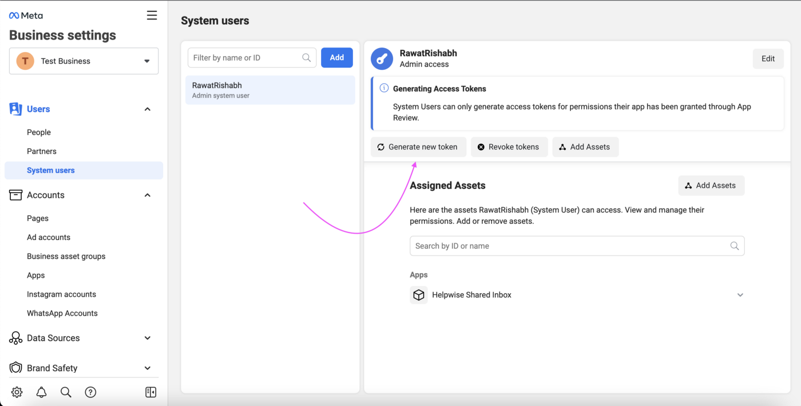Focus the Search by ID or name field
This screenshot has height=406, width=801.
click(570, 246)
